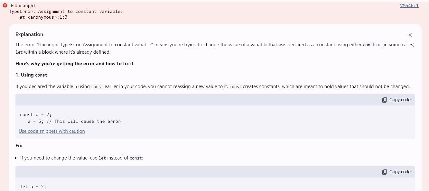Click the "1. Using const:" heading
The width and height of the screenshot is (429, 191).
[32, 75]
